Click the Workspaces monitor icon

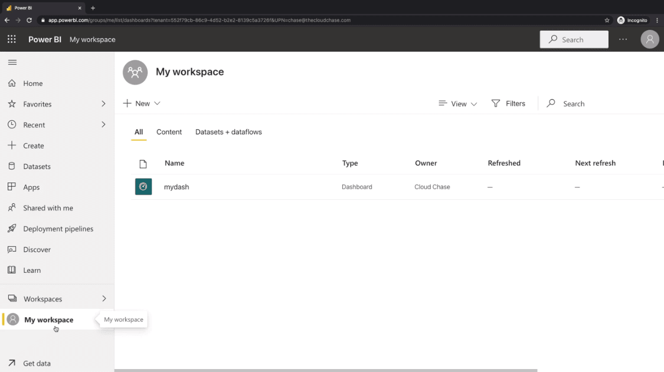pyautogui.click(x=12, y=298)
